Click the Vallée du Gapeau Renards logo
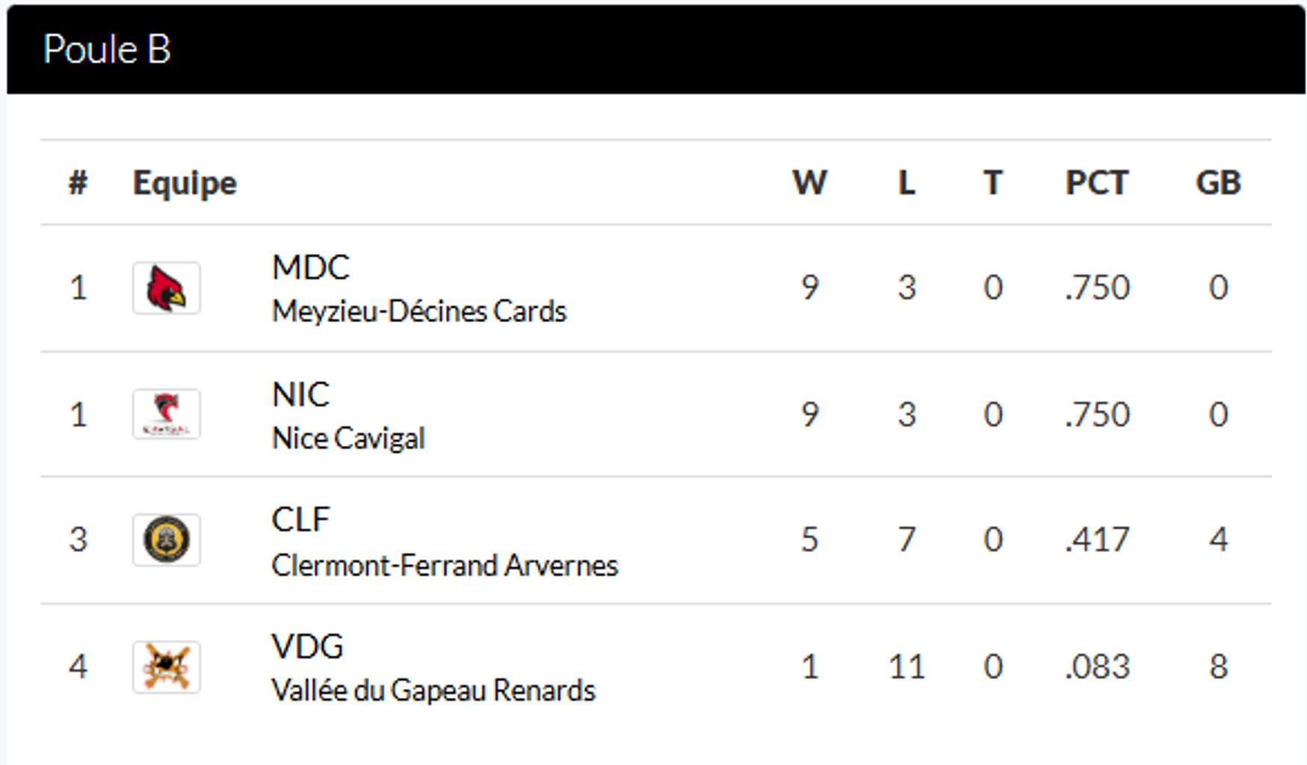The height and width of the screenshot is (765, 1307). [166, 667]
